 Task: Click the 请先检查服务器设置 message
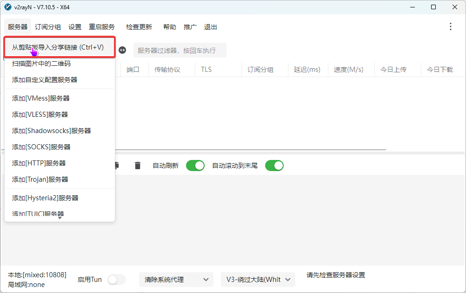[335, 275]
